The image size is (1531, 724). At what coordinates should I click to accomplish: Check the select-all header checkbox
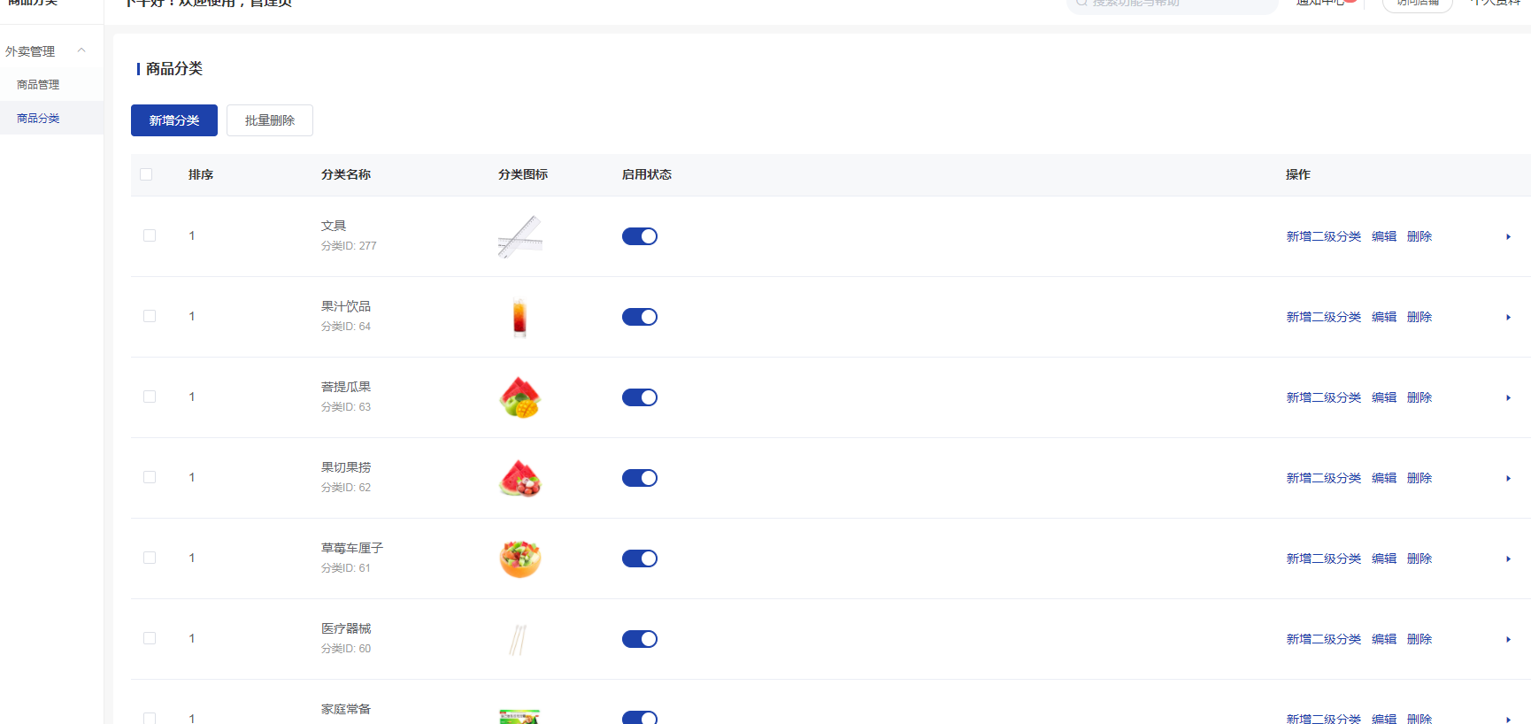coord(146,174)
